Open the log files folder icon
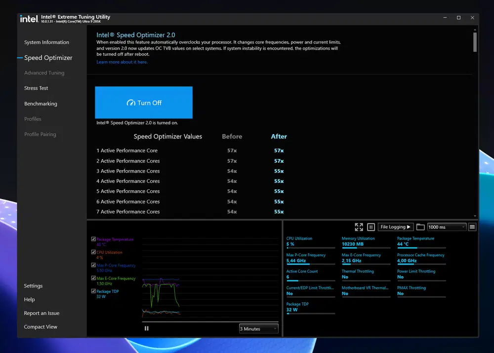494x353 pixels. (x=420, y=227)
